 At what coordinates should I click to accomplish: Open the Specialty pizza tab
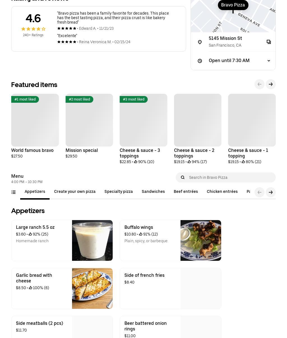coord(119,192)
